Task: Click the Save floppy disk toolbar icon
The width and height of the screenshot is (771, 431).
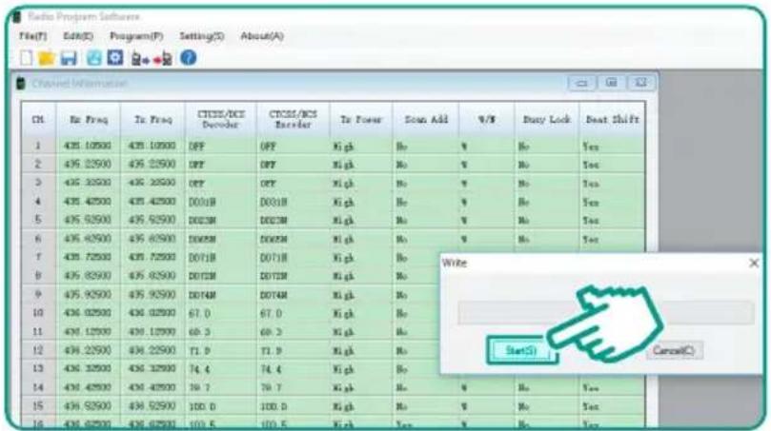Action: pyautogui.click(x=69, y=58)
